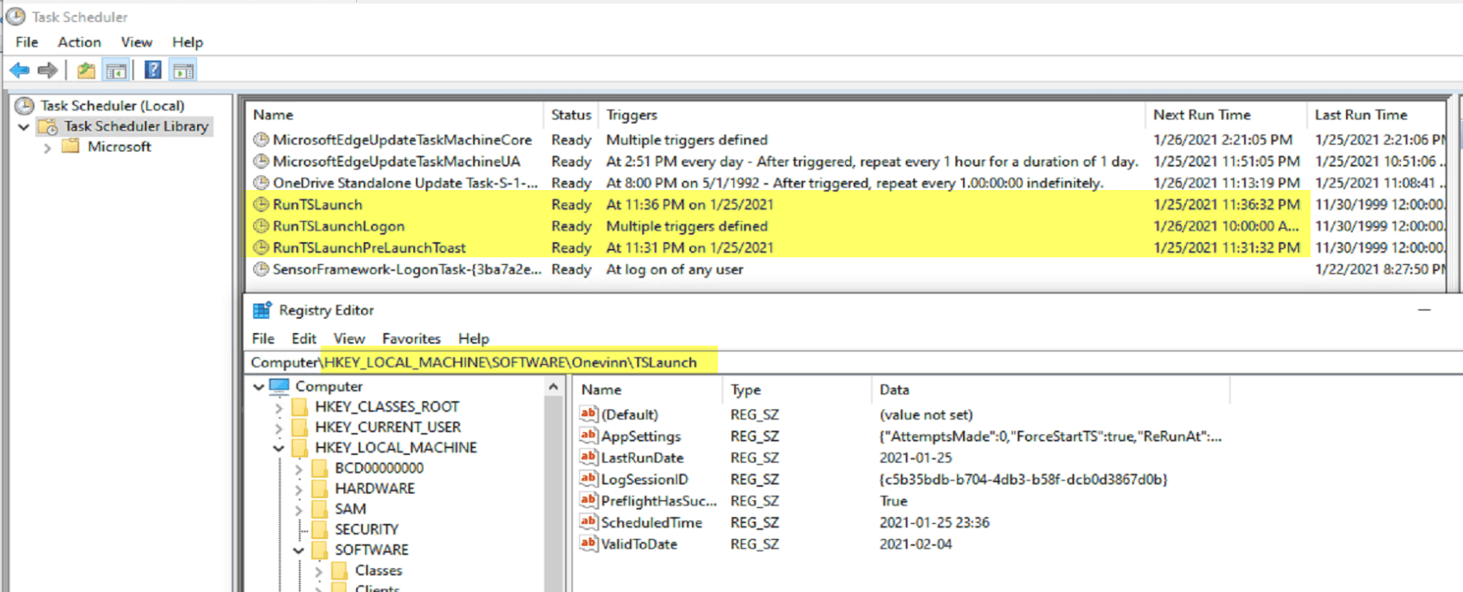The height and width of the screenshot is (592, 1463).
Task: Click the Up One Level folder icon
Action: click(86, 71)
